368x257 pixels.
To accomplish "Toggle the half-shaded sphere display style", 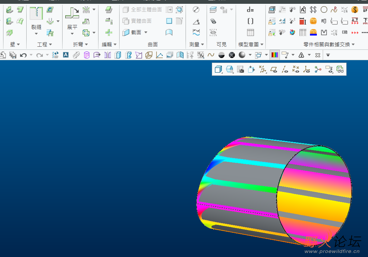I will tap(221, 55).
